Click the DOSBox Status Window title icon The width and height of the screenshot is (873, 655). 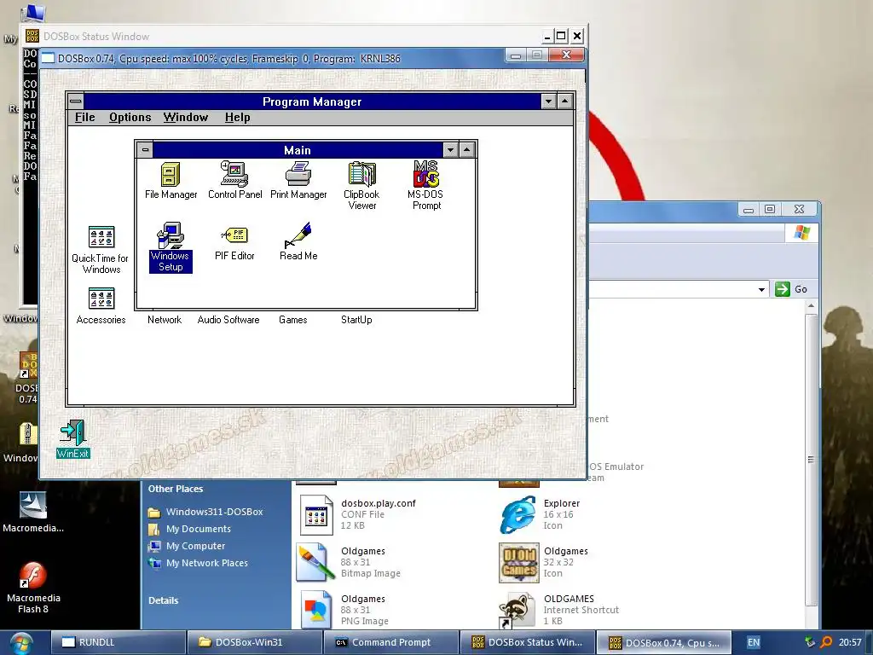(32, 36)
